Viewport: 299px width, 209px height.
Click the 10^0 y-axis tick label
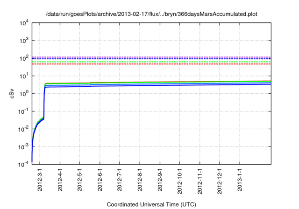23,94
